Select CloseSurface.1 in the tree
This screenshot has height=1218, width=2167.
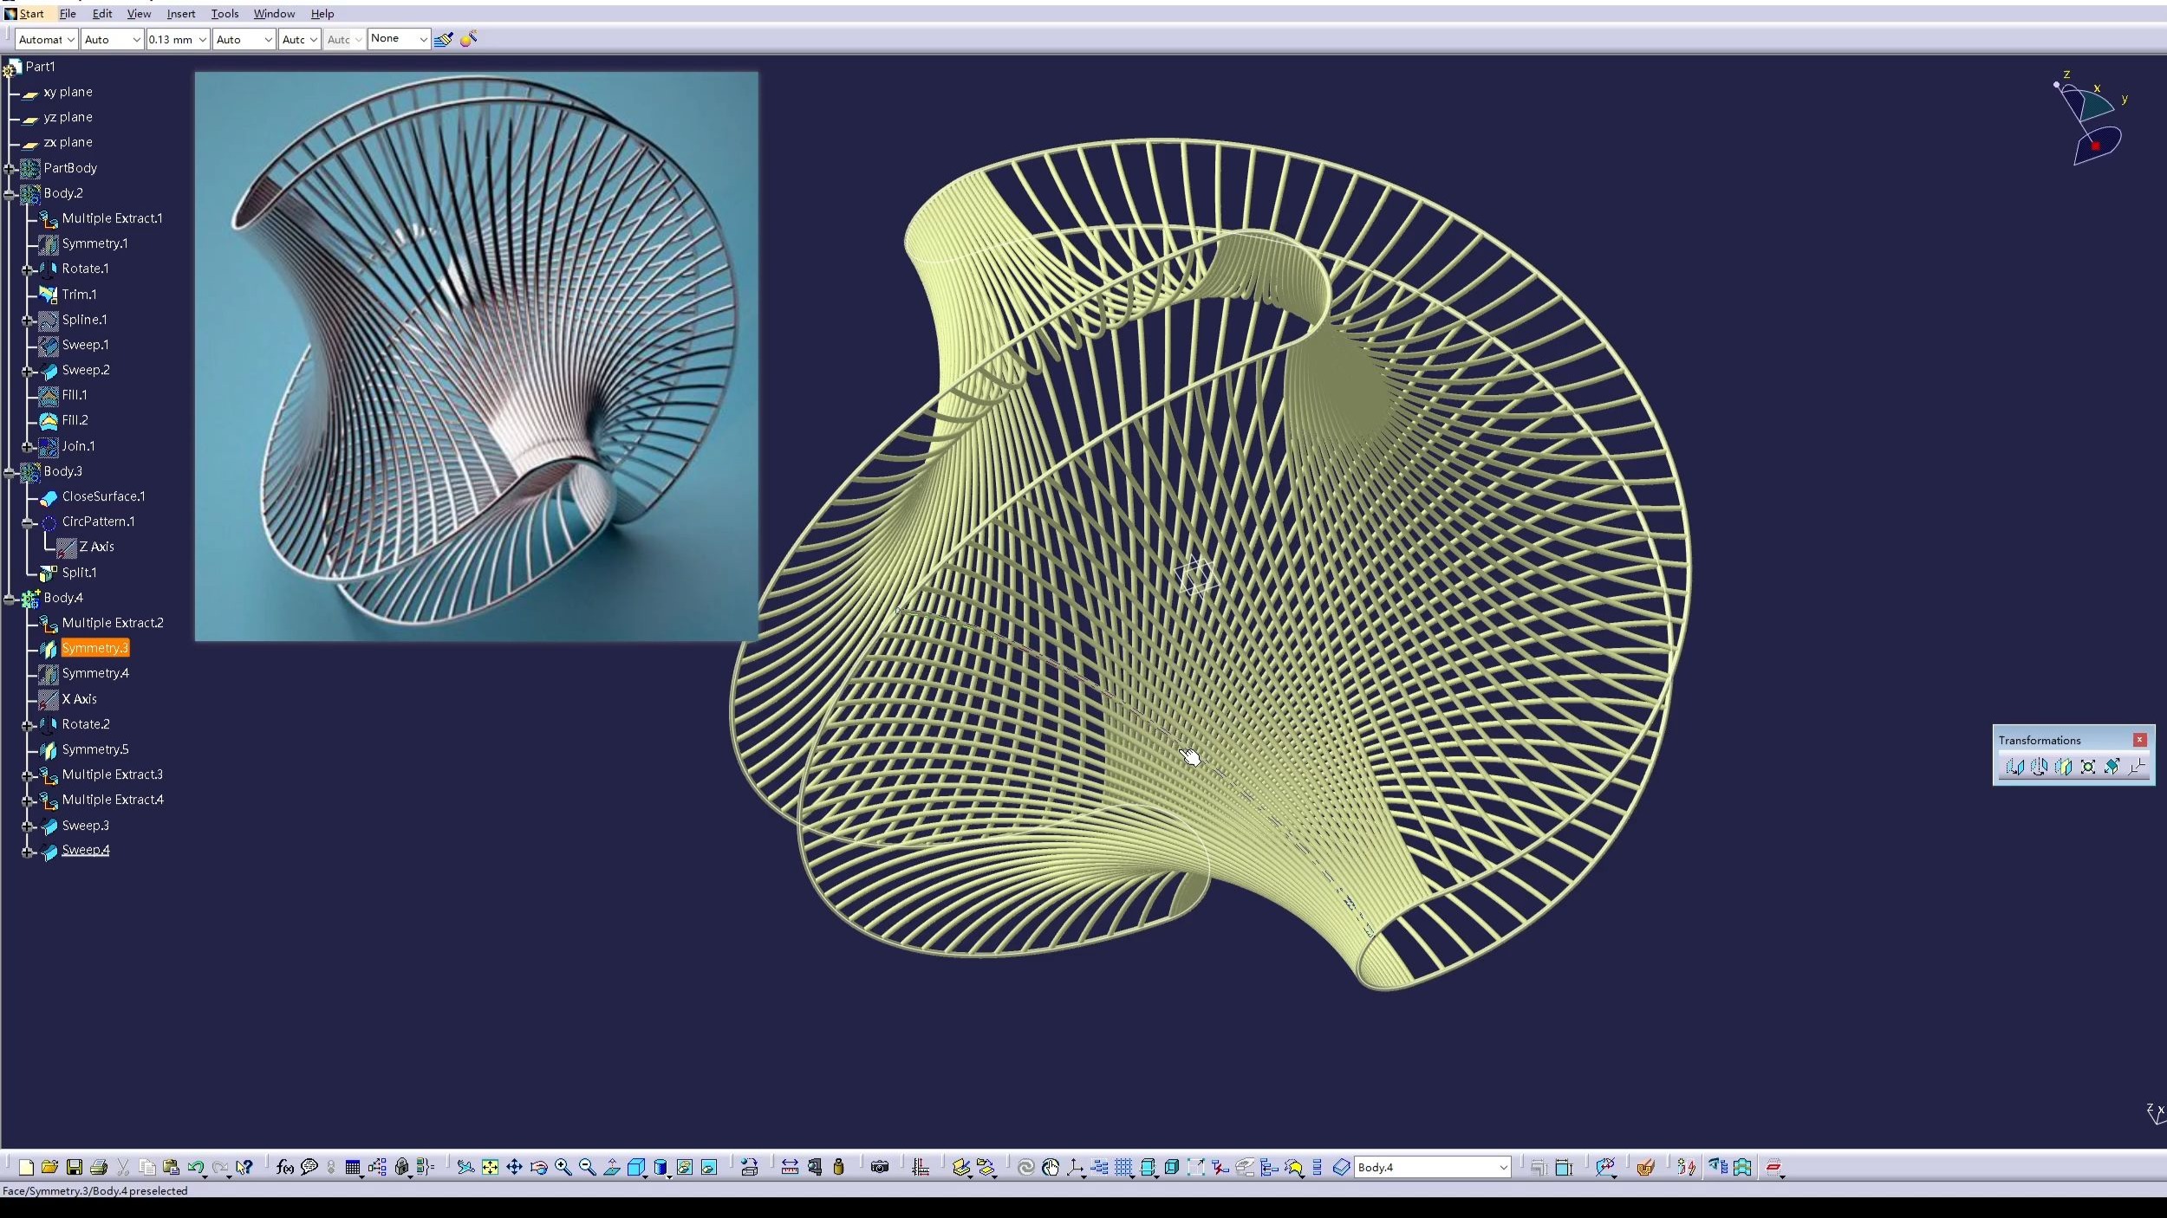click(x=103, y=496)
